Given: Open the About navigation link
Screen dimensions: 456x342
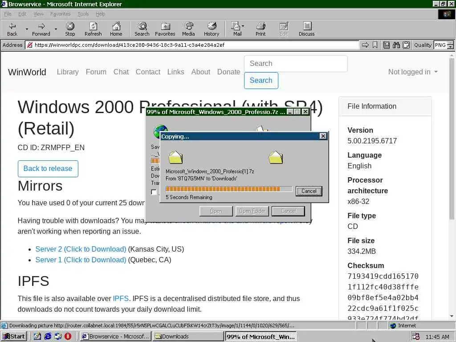Looking at the screenshot, I should (201, 72).
